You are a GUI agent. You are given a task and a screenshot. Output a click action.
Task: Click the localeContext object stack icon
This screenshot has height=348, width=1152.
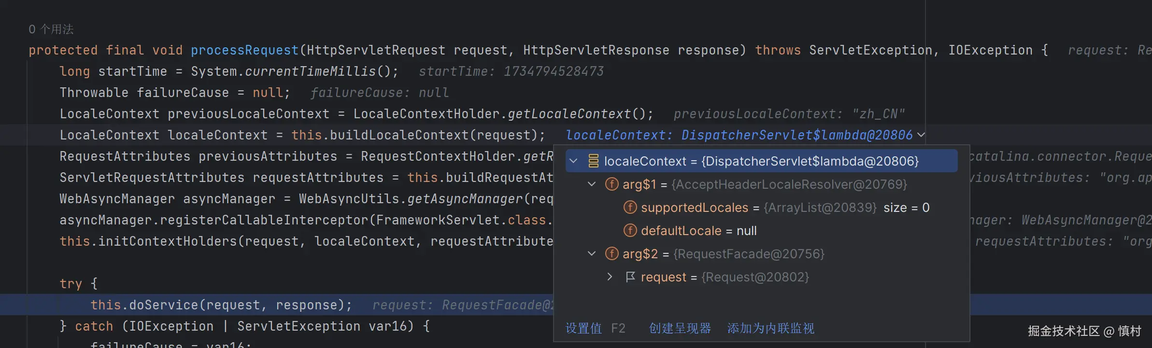coord(594,161)
